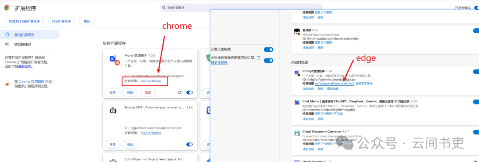This screenshot has width=479, height=162.
Task: Click the Prompt管理助手 1.3.5 extension icon
Action: [114, 60]
